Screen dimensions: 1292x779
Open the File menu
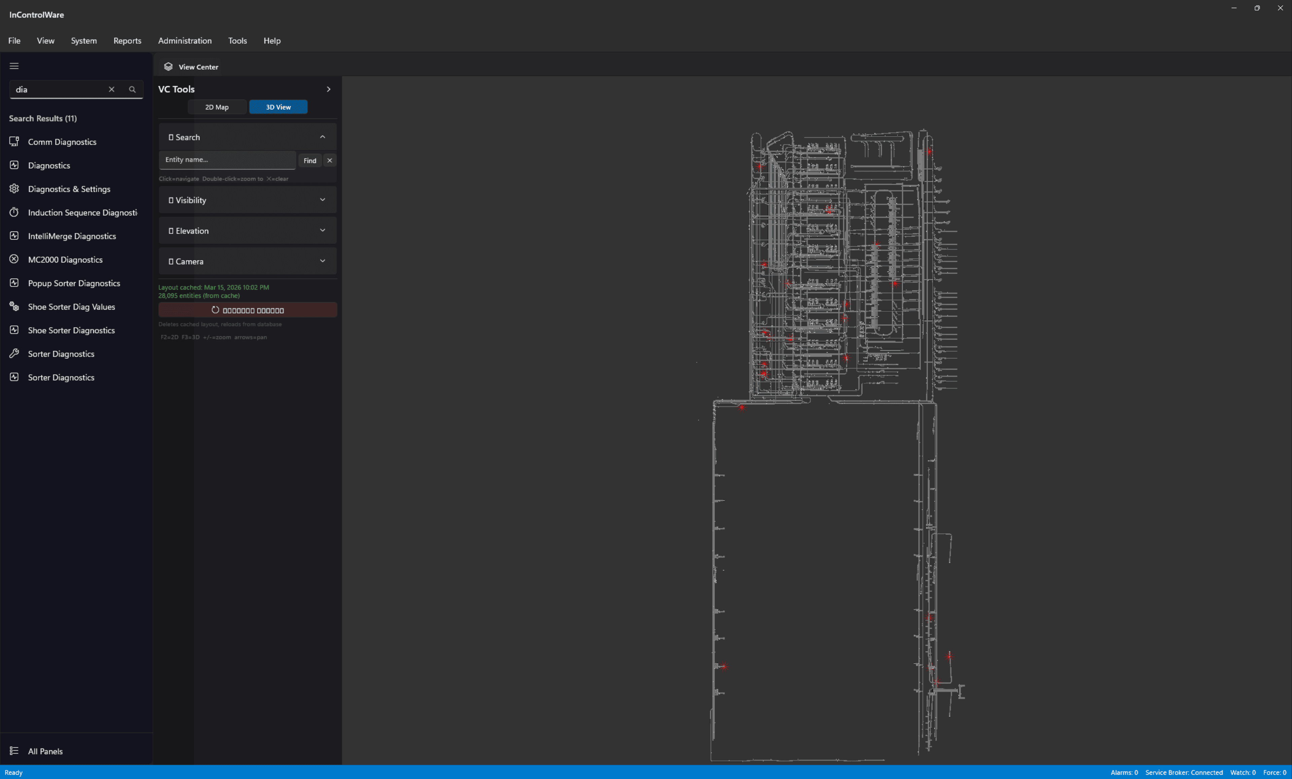click(14, 40)
